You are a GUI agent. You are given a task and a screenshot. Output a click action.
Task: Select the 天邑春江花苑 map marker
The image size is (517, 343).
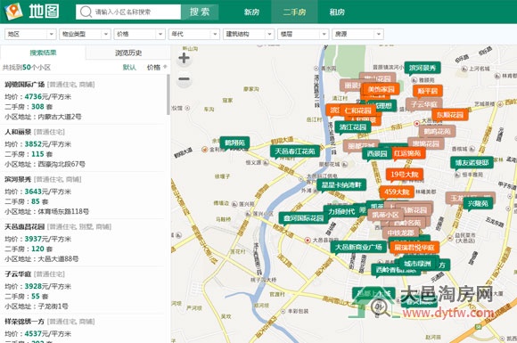295,151
